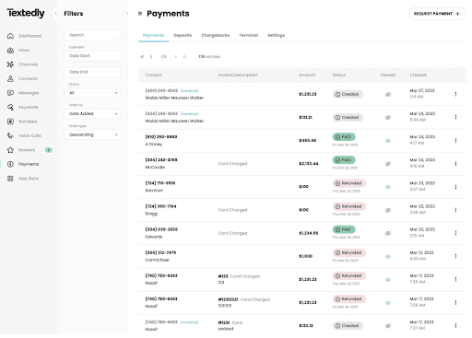Open row menu for $123.12 payment
This screenshot has height=338, width=472.
[455, 326]
